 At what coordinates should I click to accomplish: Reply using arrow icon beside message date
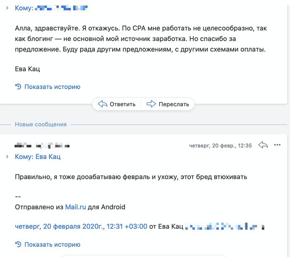click(263, 145)
